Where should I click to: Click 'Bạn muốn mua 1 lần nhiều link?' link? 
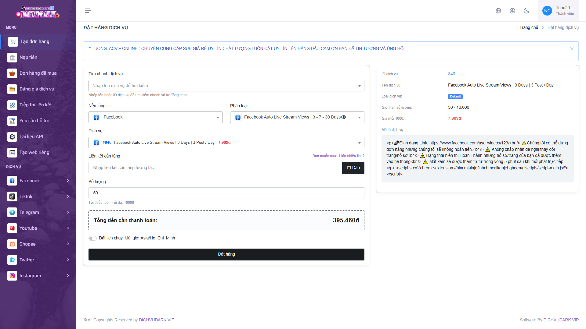tap(338, 156)
